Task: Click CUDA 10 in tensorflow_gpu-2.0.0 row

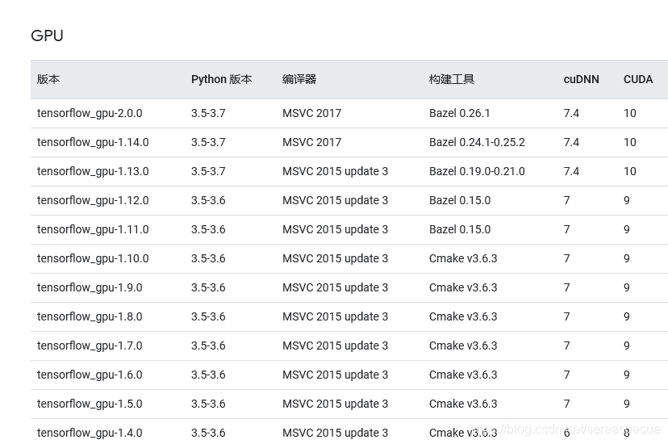Action: pos(629,113)
